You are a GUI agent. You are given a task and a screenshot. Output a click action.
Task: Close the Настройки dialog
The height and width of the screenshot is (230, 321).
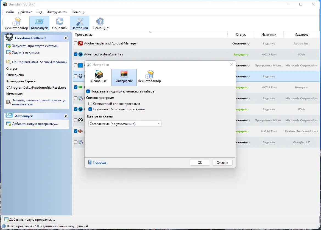[231, 64]
